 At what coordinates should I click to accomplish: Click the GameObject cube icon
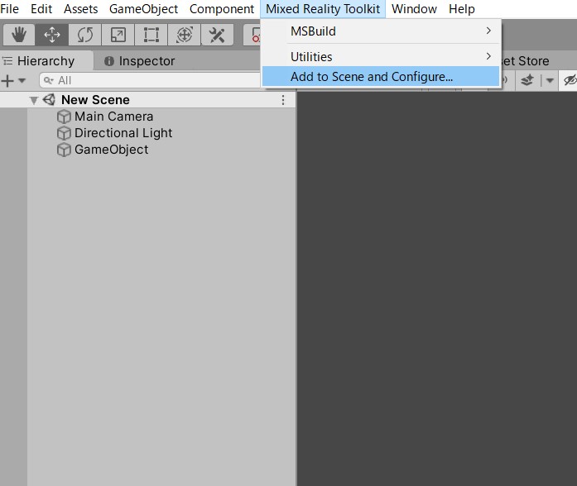(x=64, y=150)
